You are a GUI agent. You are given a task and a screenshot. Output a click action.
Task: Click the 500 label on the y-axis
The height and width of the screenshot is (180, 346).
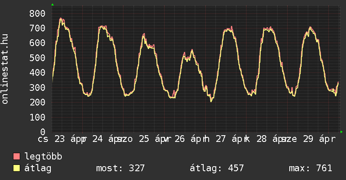click(37, 58)
